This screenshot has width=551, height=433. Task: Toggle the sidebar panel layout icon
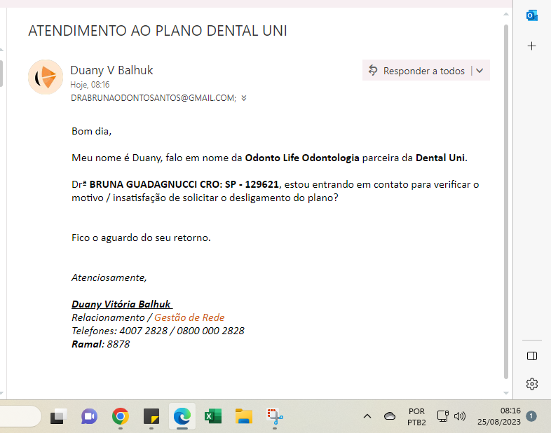[532, 356]
